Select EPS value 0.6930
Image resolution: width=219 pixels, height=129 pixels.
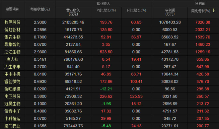coord(40,82)
